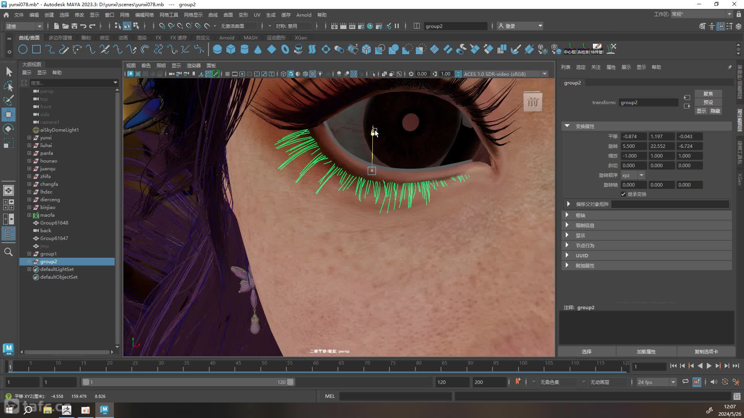Screen dimensions: 744x418
Task: Open the viewport 渲染器 menu
Action: click(193, 65)
